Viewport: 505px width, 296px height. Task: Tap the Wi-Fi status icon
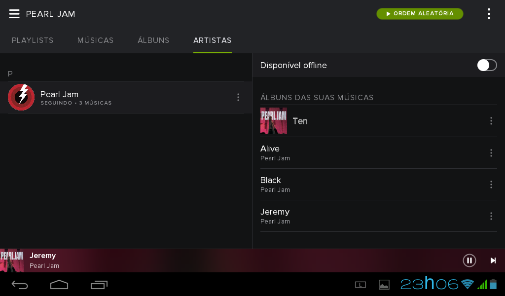pos(468,284)
